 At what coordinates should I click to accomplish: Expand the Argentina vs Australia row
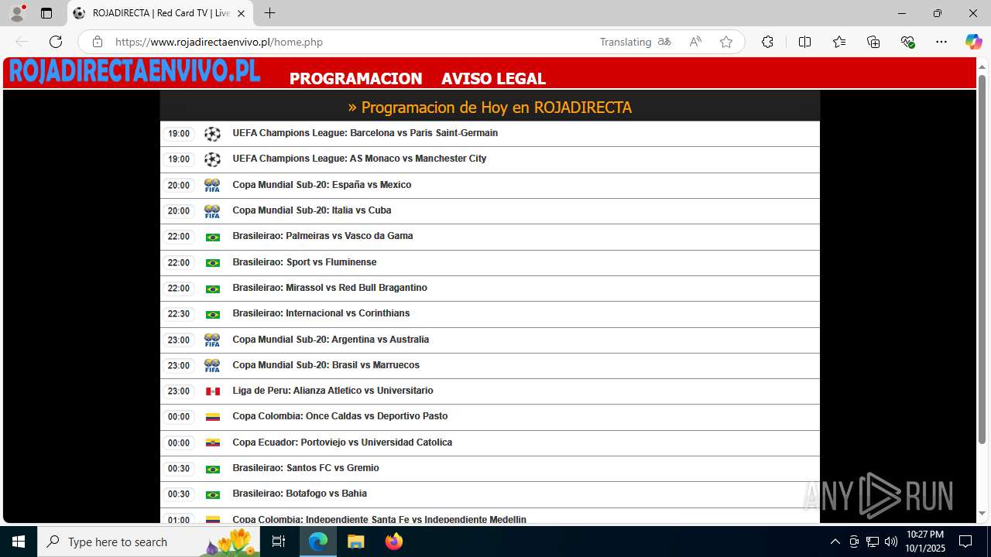(489, 340)
